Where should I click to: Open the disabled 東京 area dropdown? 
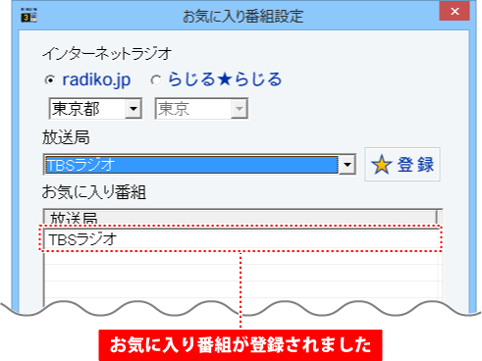pos(201,108)
